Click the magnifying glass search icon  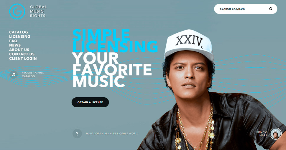click(271, 9)
